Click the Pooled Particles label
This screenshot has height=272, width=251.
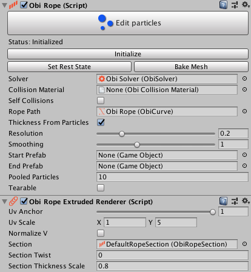(34, 177)
